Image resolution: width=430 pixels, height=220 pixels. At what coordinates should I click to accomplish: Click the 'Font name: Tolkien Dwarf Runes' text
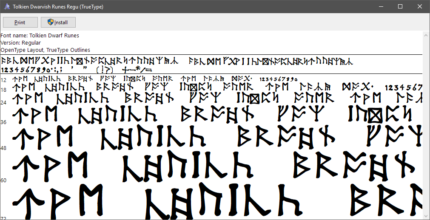40,35
